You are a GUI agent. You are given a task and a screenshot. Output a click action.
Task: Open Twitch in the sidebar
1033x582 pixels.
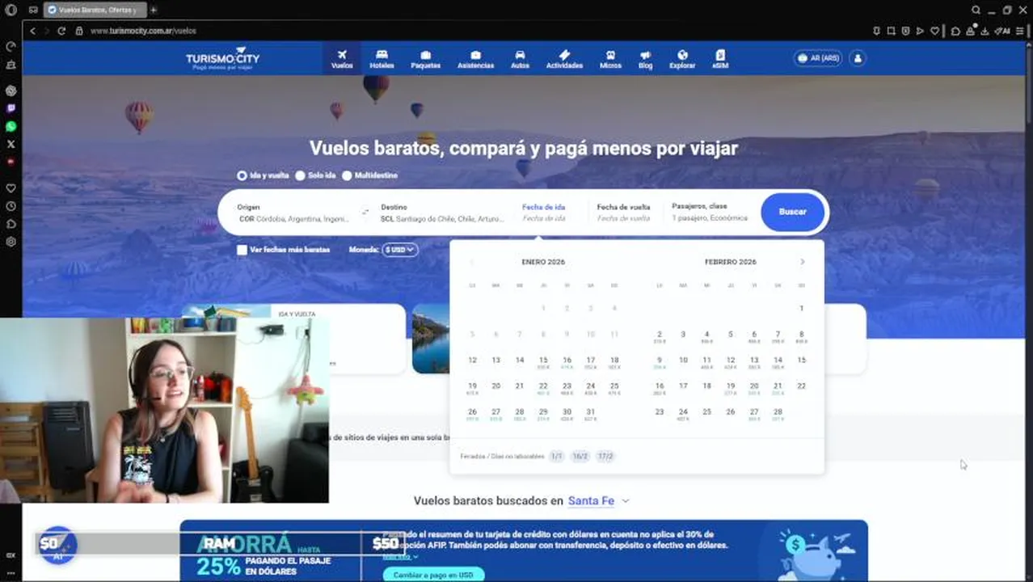[11, 108]
